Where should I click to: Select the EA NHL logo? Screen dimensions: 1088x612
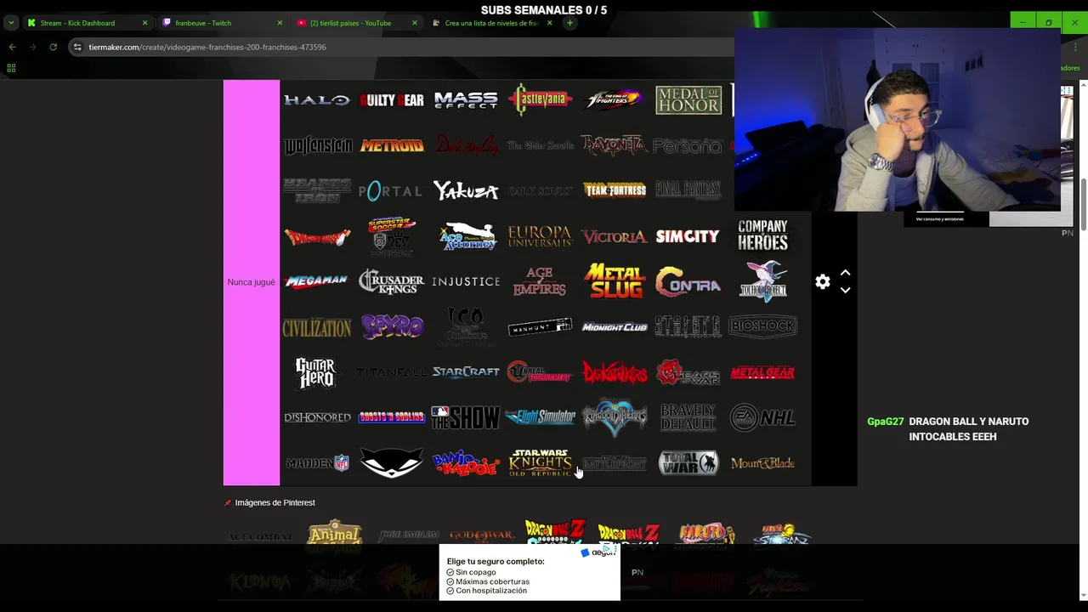click(x=762, y=417)
